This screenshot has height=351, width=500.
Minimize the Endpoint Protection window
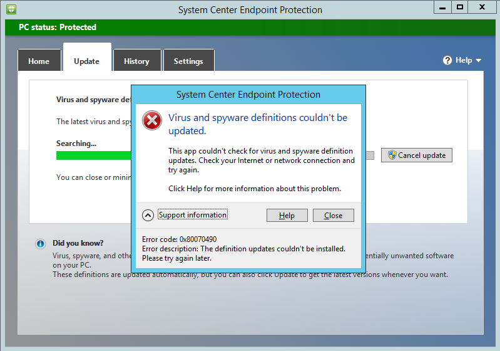(442, 7)
